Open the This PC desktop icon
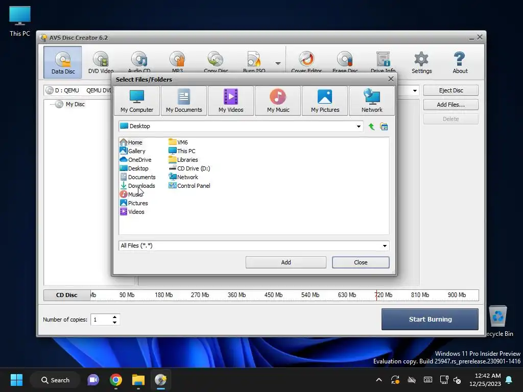This screenshot has height=392, width=523. click(20, 21)
